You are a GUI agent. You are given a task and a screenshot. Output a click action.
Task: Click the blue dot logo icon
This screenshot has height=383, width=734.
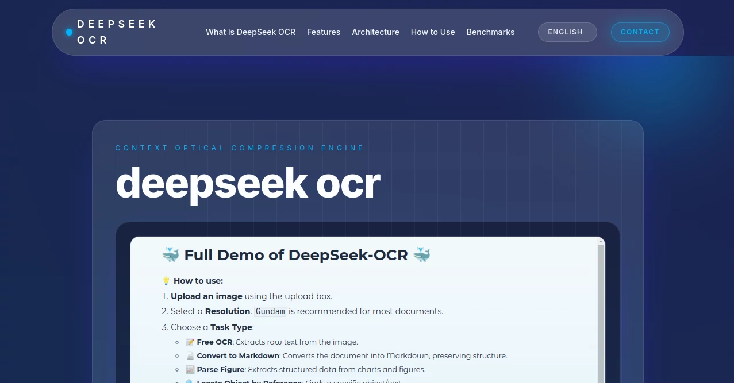click(x=69, y=32)
